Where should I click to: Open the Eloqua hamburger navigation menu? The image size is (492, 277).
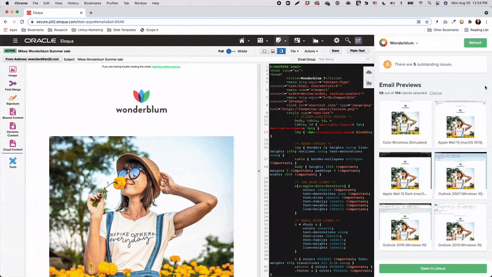pyautogui.click(x=15, y=41)
